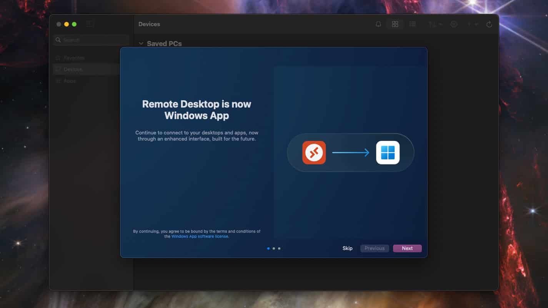
Task: Open the notifications bell in the toolbar
Action: pyautogui.click(x=378, y=24)
